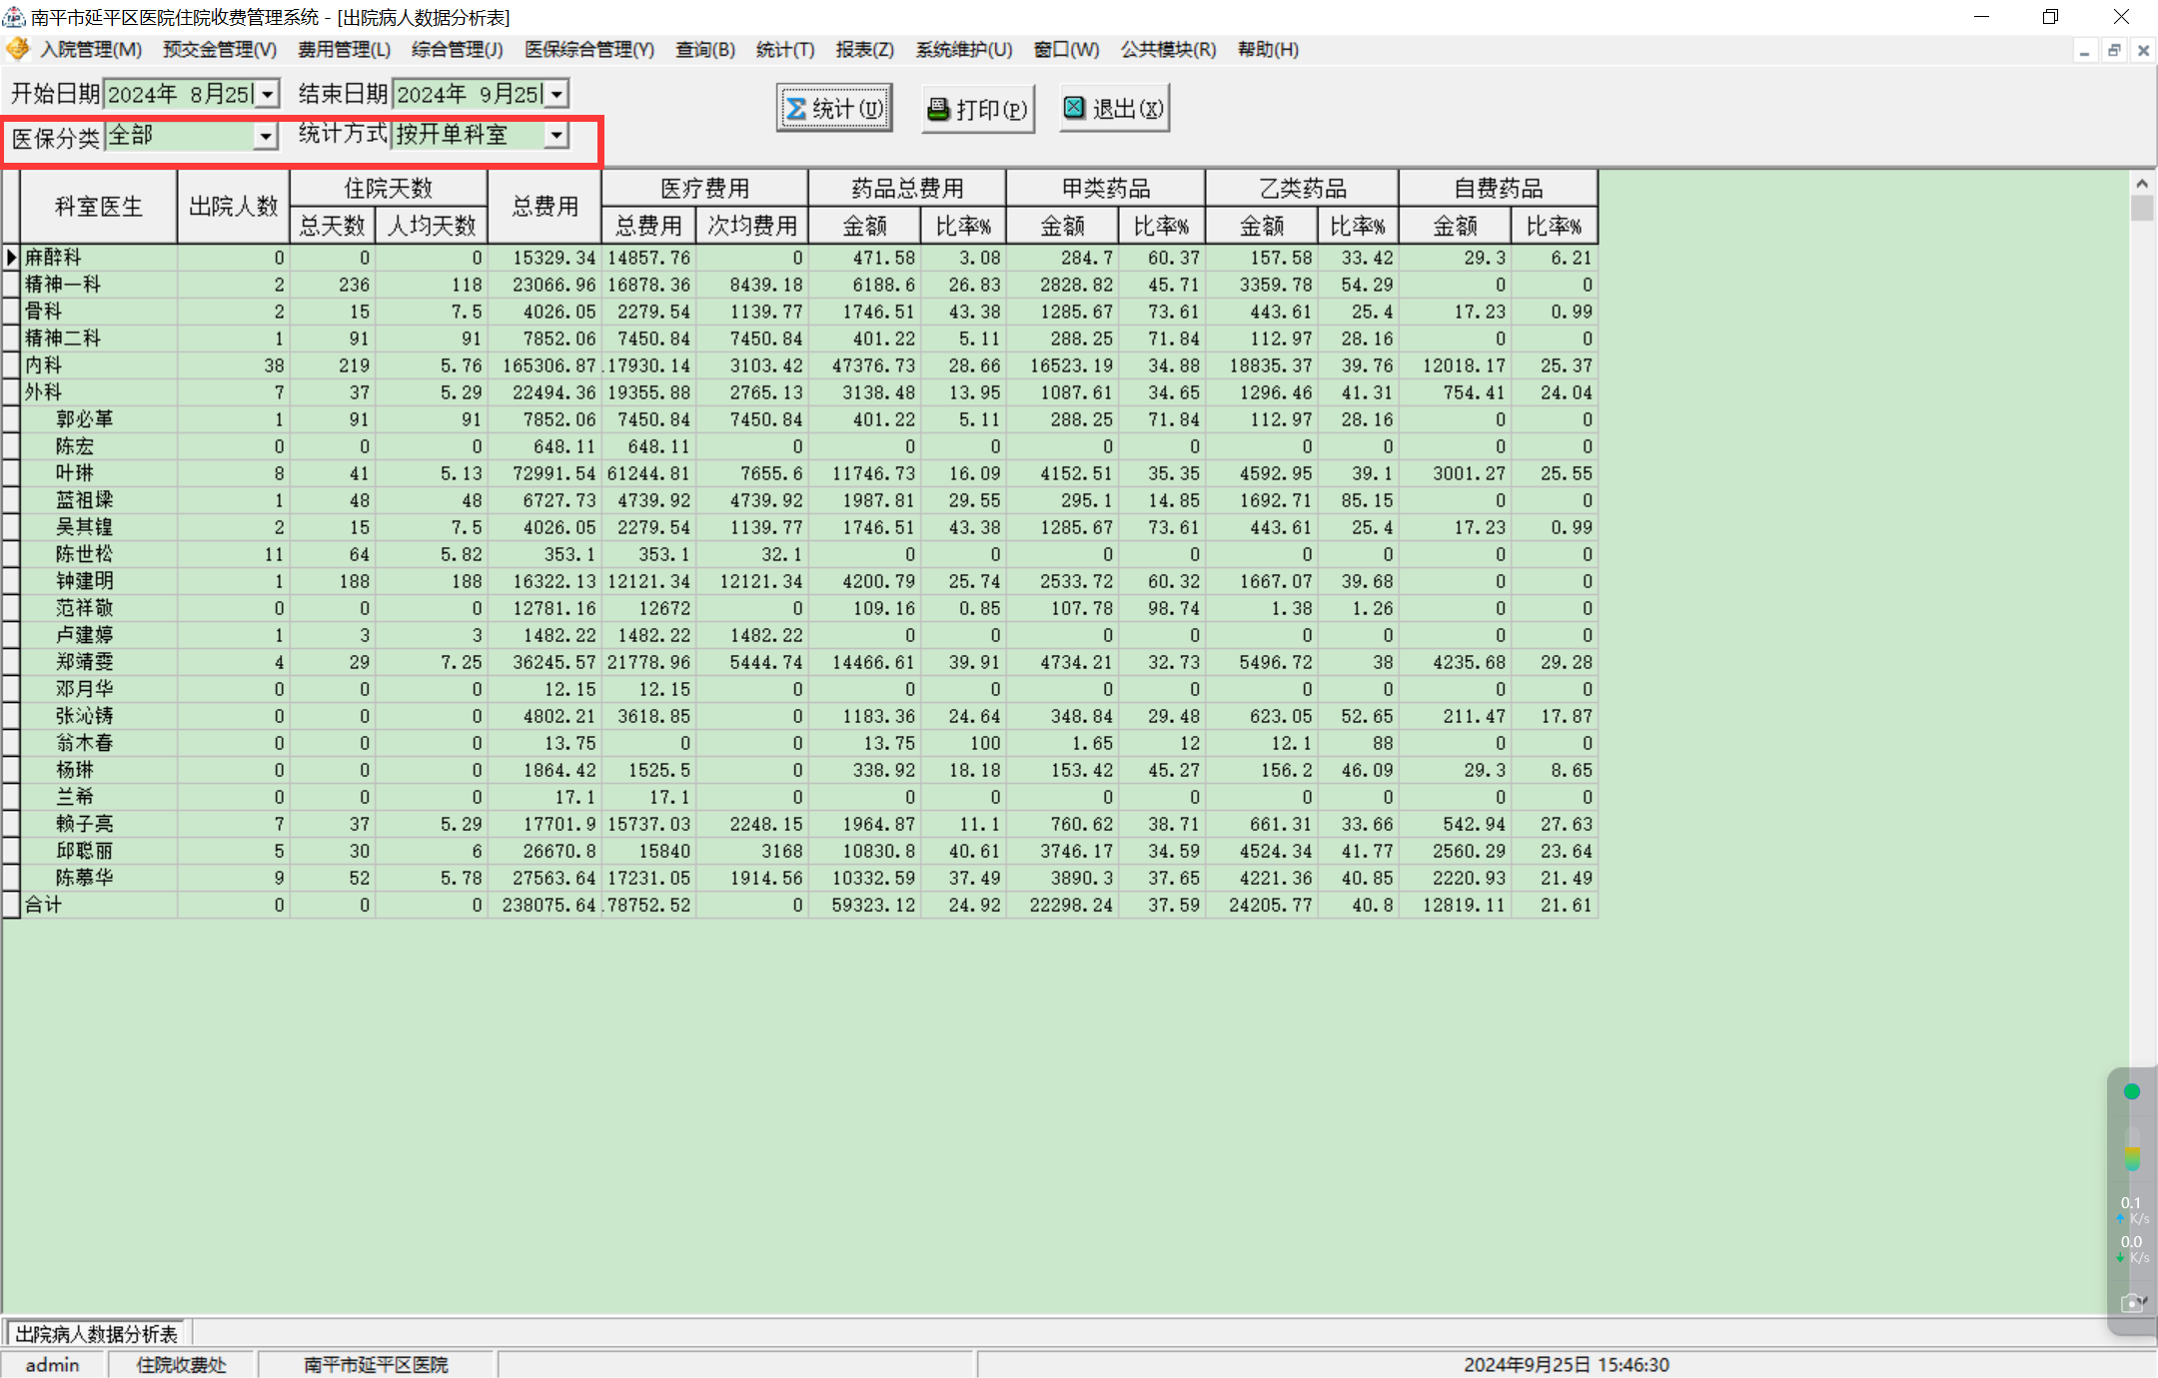
Task: Expand the 医保分类 dropdown
Action: coord(265,136)
